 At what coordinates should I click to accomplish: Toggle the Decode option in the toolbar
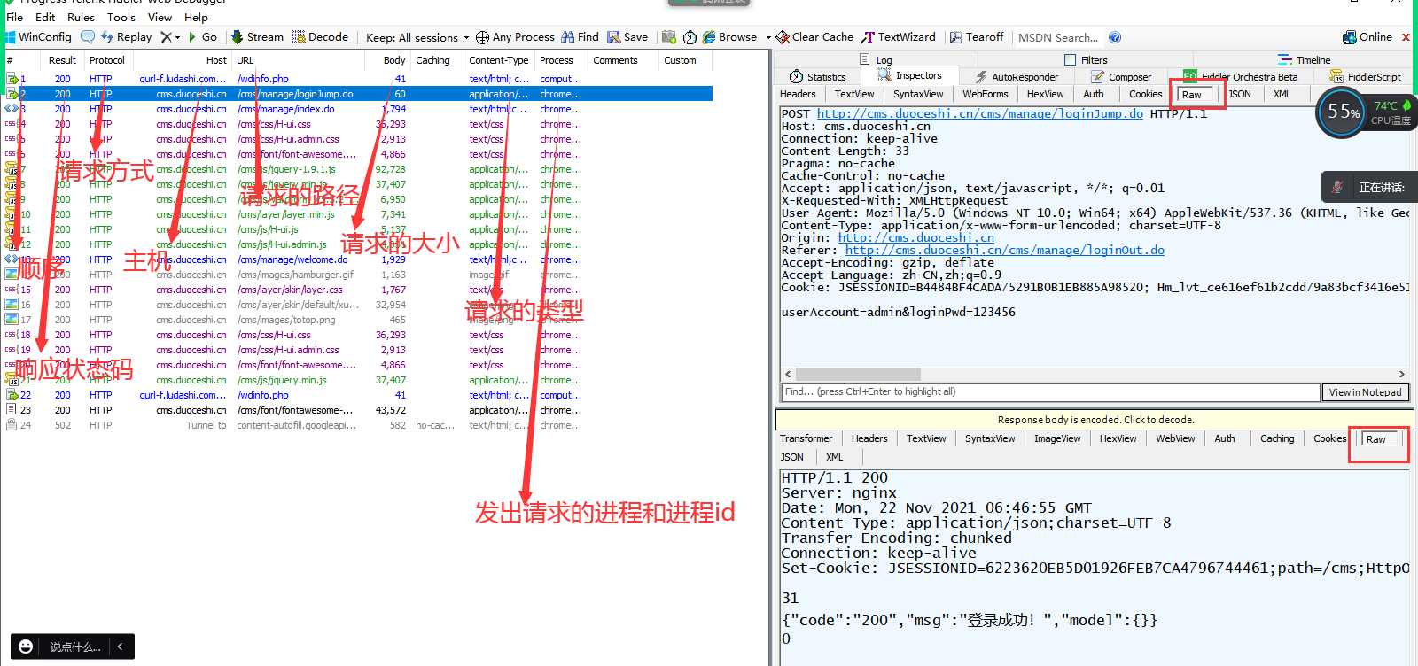click(x=321, y=37)
